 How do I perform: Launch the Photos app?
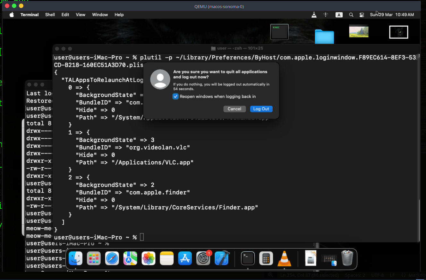[x=148, y=259]
